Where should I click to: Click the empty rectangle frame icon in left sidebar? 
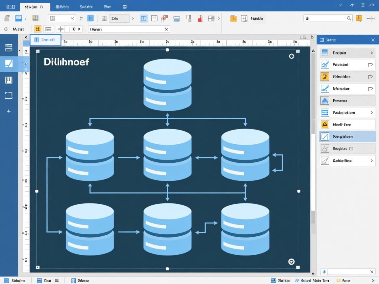click(9, 95)
